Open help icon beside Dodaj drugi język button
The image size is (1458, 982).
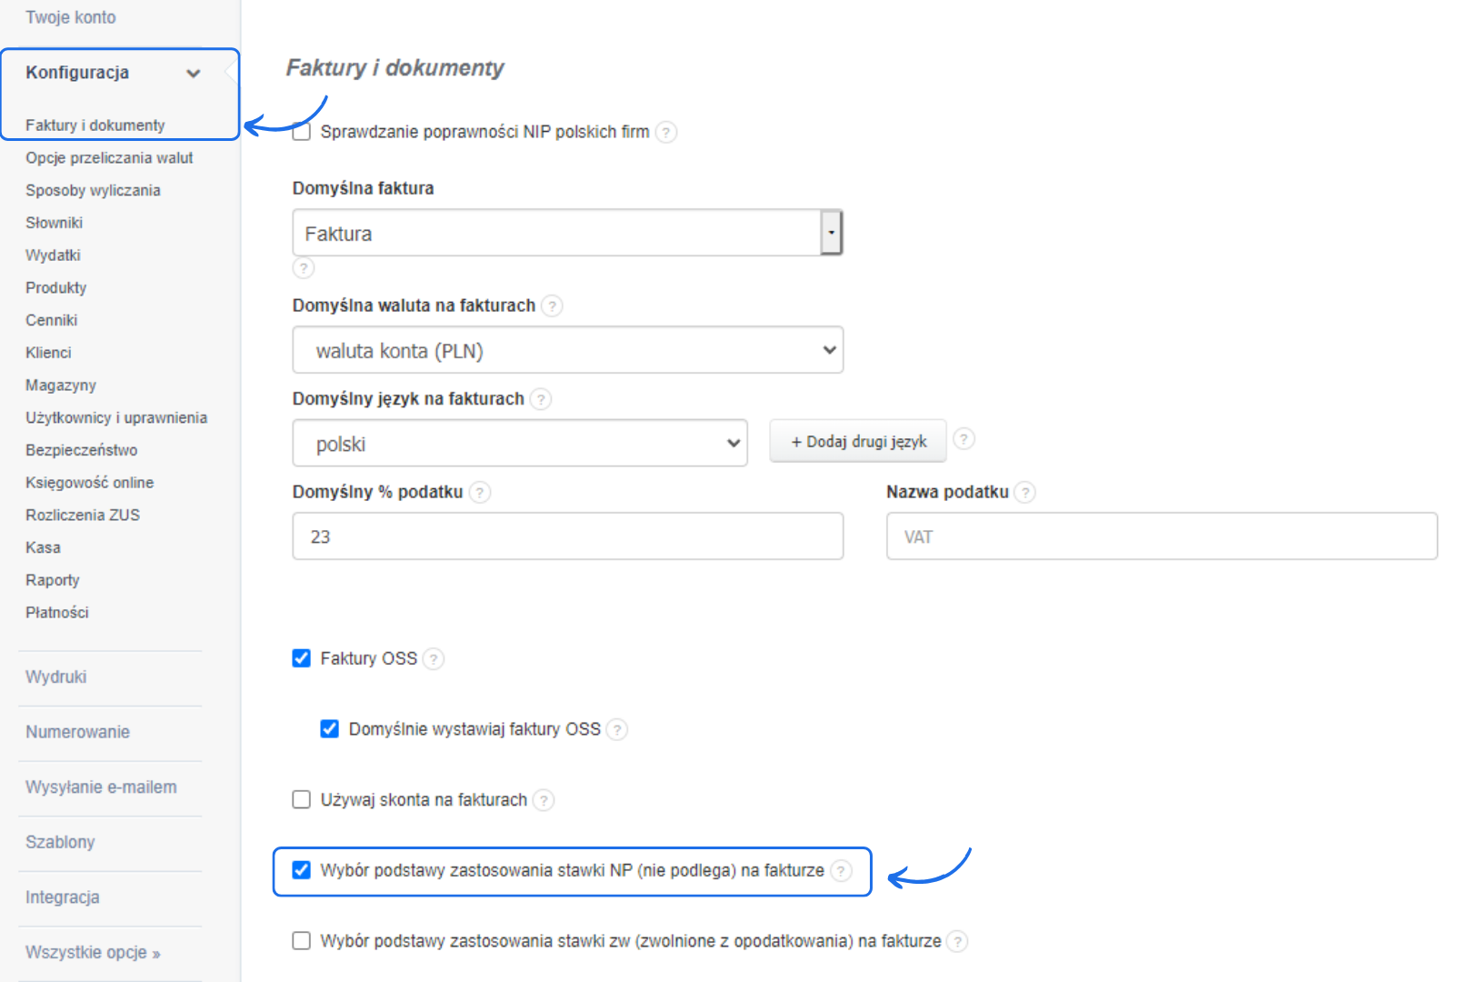(x=964, y=440)
